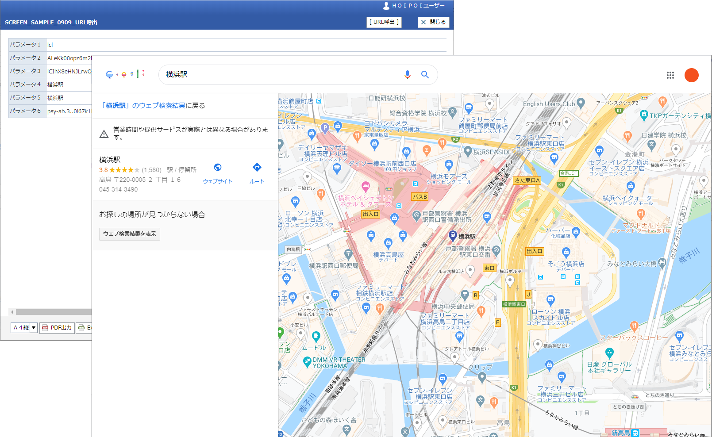Click the horizontal scrollbar left arrow
This screenshot has height=437, width=712.
12,312
